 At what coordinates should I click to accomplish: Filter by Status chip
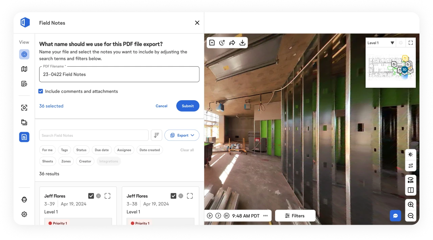(81, 150)
